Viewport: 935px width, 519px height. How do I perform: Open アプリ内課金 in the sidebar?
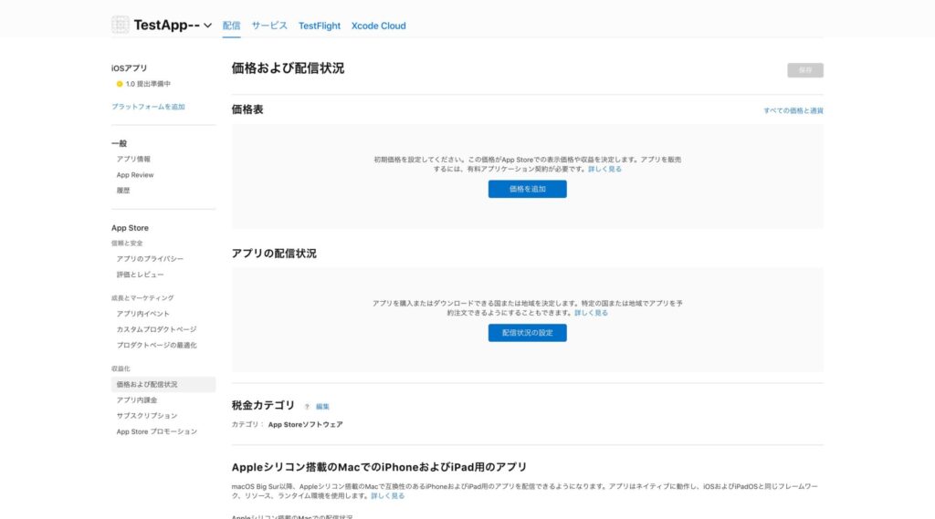[x=137, y=400]
